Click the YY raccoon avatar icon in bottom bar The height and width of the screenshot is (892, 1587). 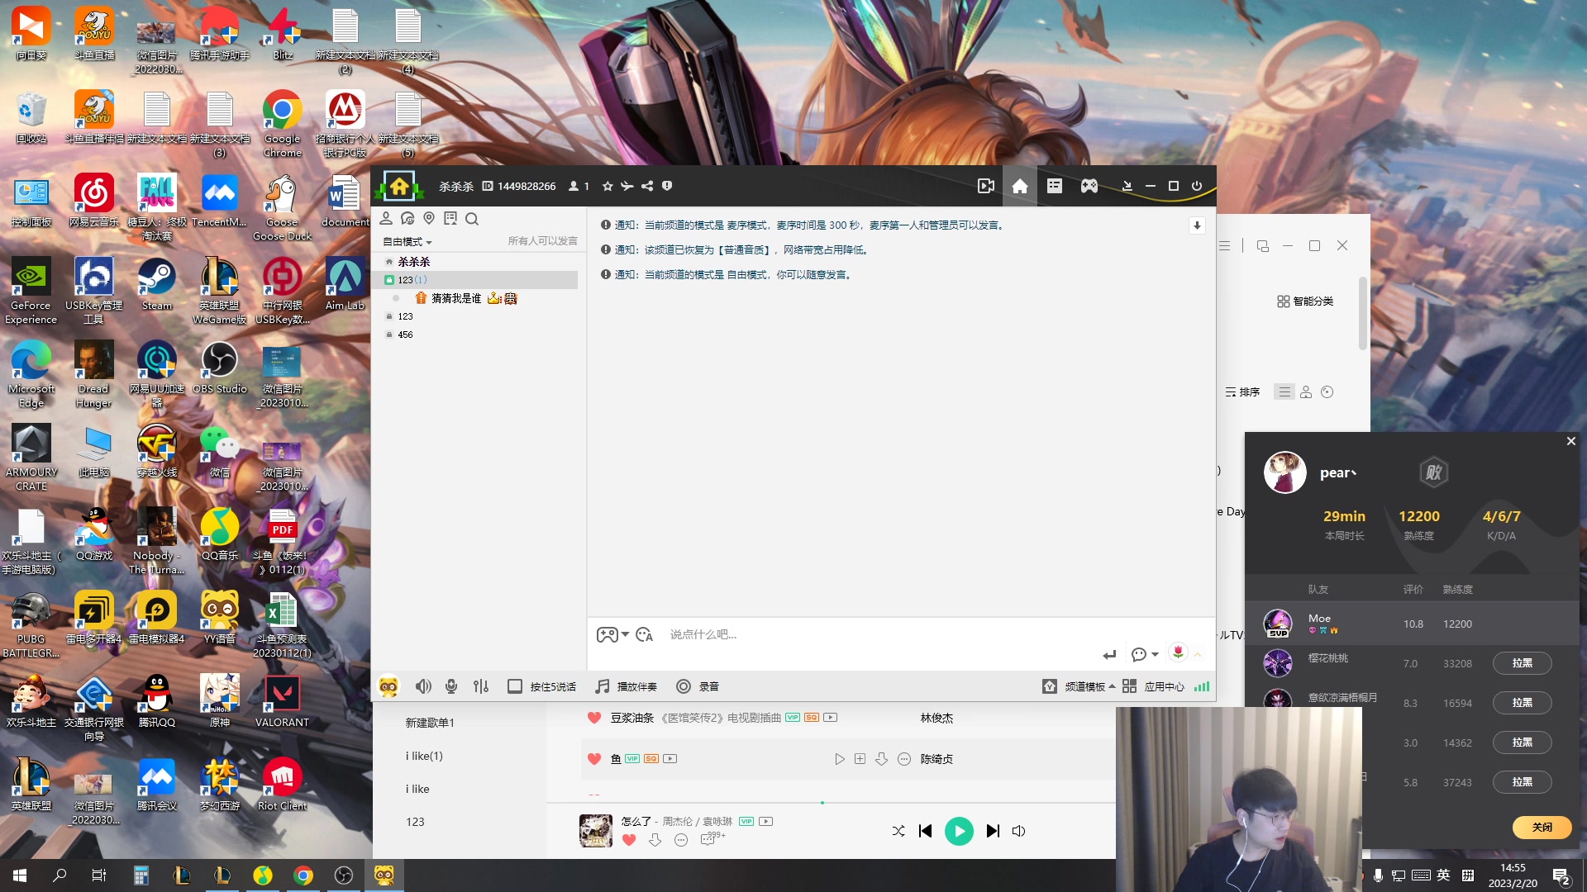coord(388,686)
